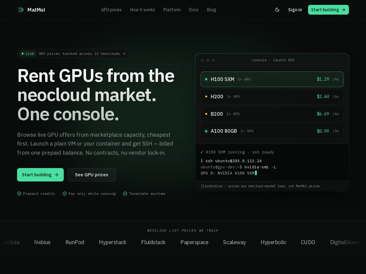Click the green status dot beside H100 SXM
The image size is (366, 274).
click(206, 79)
